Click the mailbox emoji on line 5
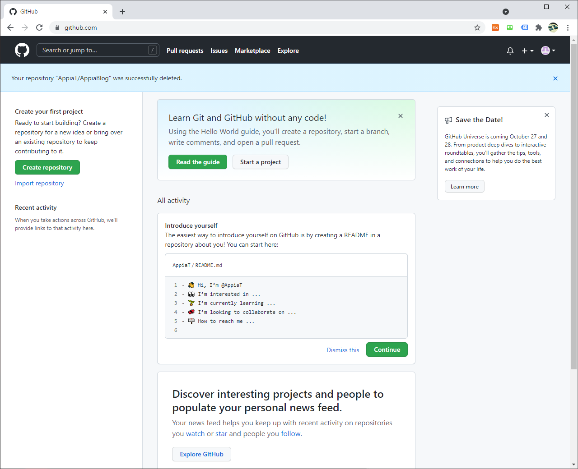Screen dimensions: 578x469 tap(191, 321)
